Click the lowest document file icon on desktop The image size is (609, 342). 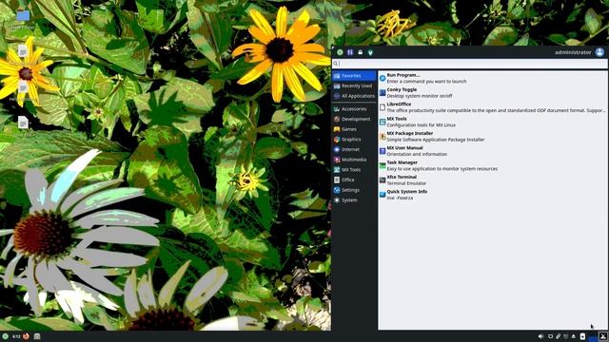point(23,123)
